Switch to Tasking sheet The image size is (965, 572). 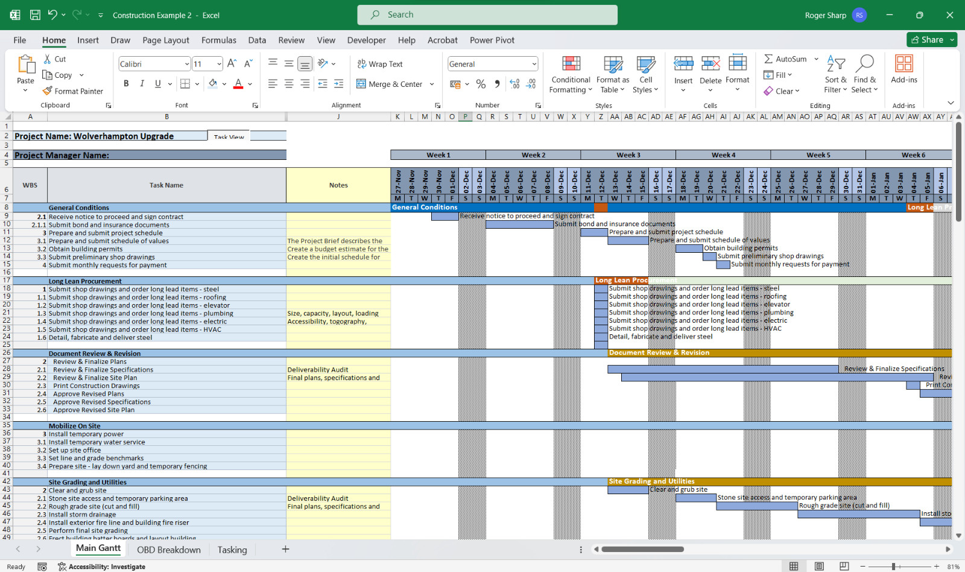pos(232,550)
